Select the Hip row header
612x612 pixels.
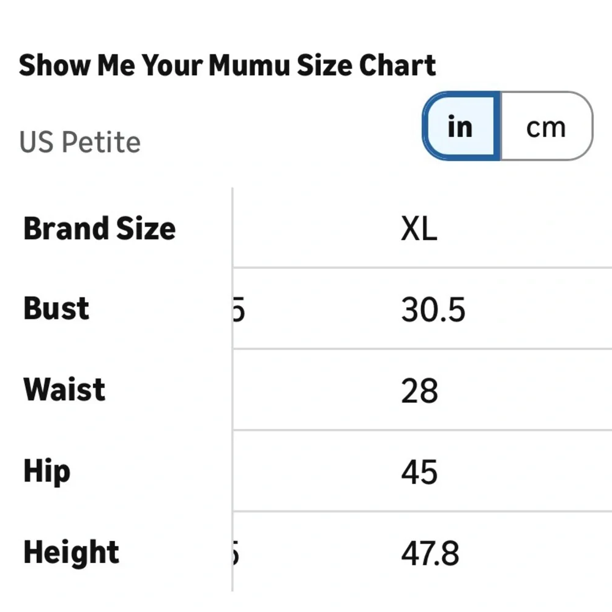tap(47, 472)
